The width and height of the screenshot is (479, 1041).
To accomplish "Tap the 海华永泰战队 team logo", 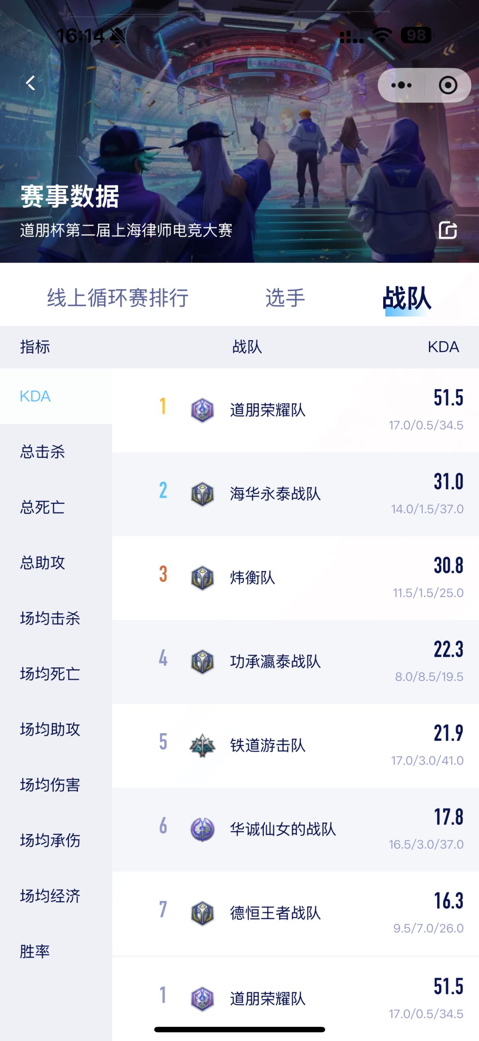I will pos(203,494).
